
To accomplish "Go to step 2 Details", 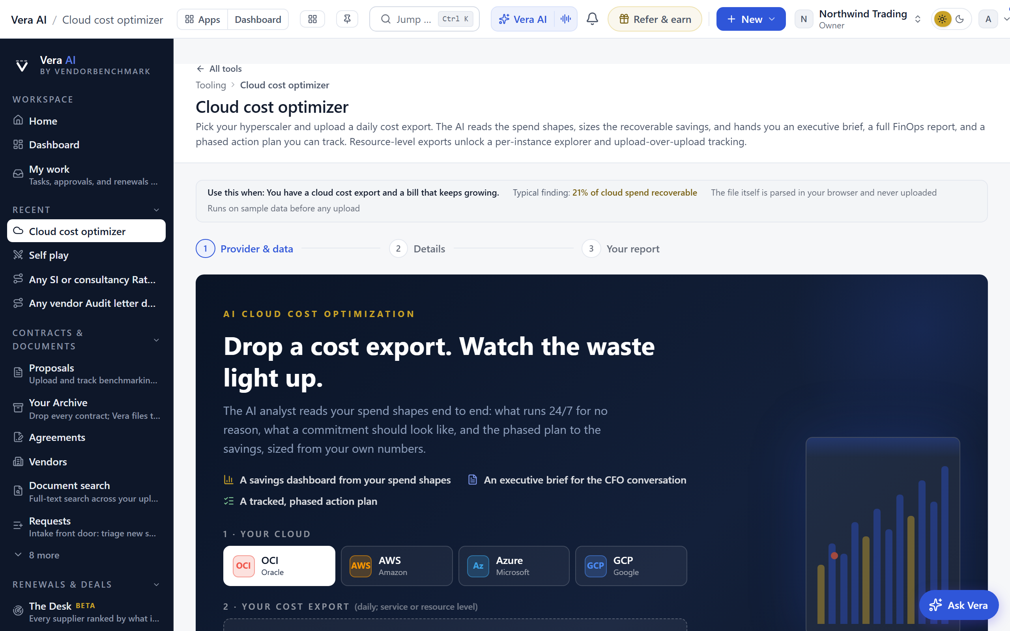I will click(x=417, y=249).
